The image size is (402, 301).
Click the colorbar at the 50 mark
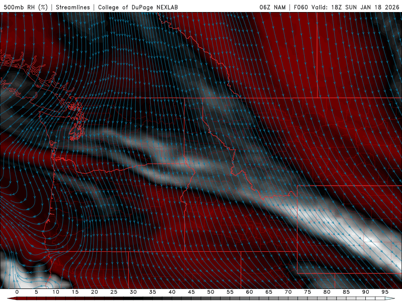click(x=211, y=298)
